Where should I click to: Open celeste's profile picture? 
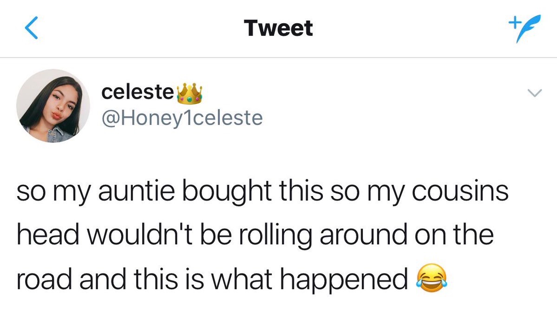tap(53, 106)
